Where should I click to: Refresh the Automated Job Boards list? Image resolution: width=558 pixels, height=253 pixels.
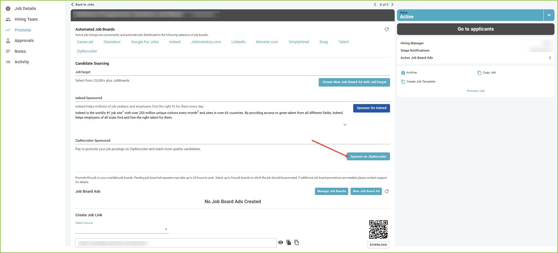coord(387,29)
